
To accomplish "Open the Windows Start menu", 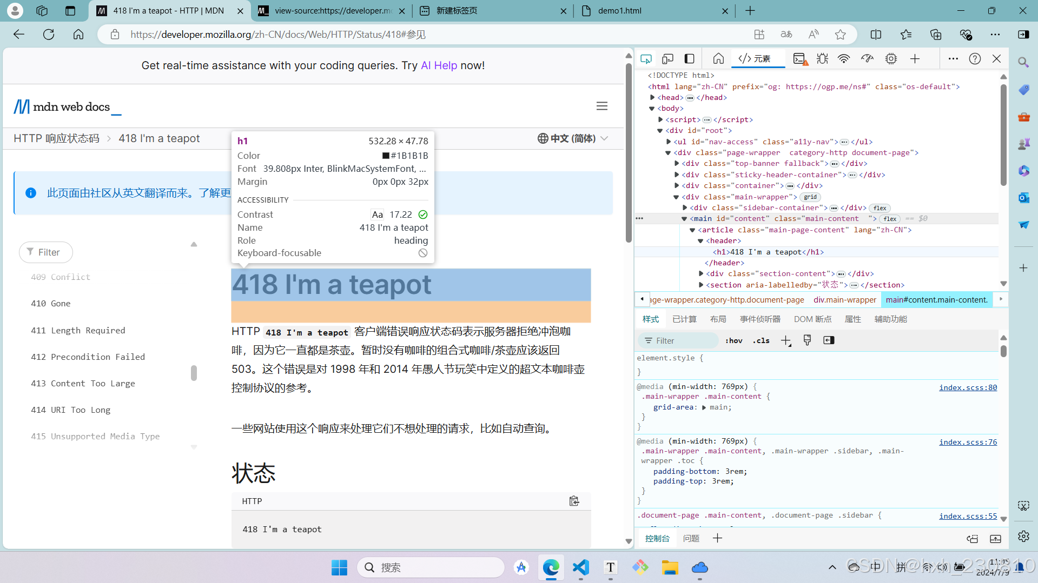I will 339,567.
